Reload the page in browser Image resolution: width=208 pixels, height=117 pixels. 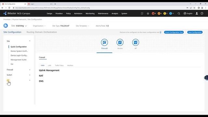coord(9,8)
